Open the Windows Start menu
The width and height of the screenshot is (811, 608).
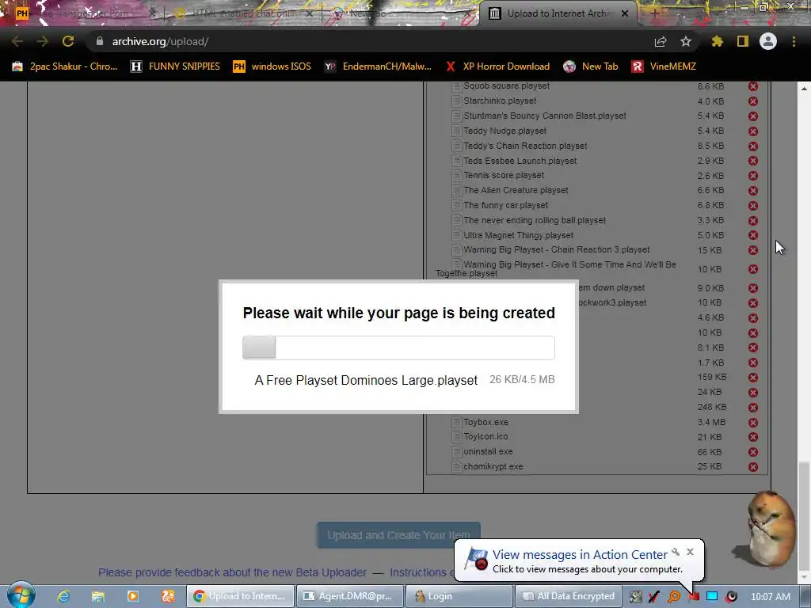[21, 595]
